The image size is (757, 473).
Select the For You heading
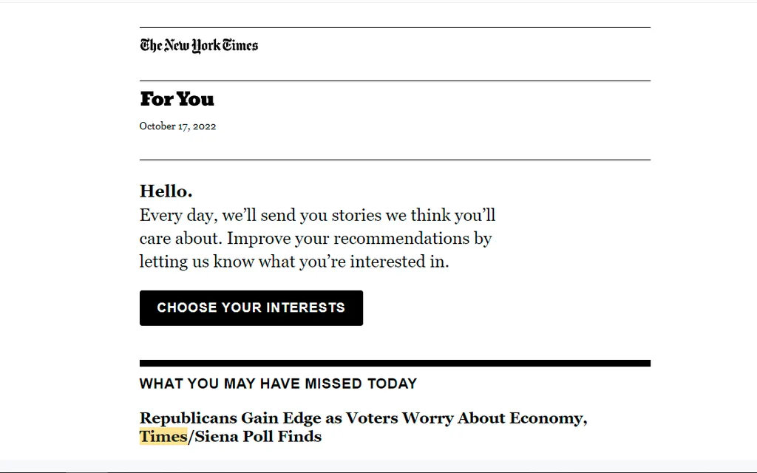tap(177, 99)
